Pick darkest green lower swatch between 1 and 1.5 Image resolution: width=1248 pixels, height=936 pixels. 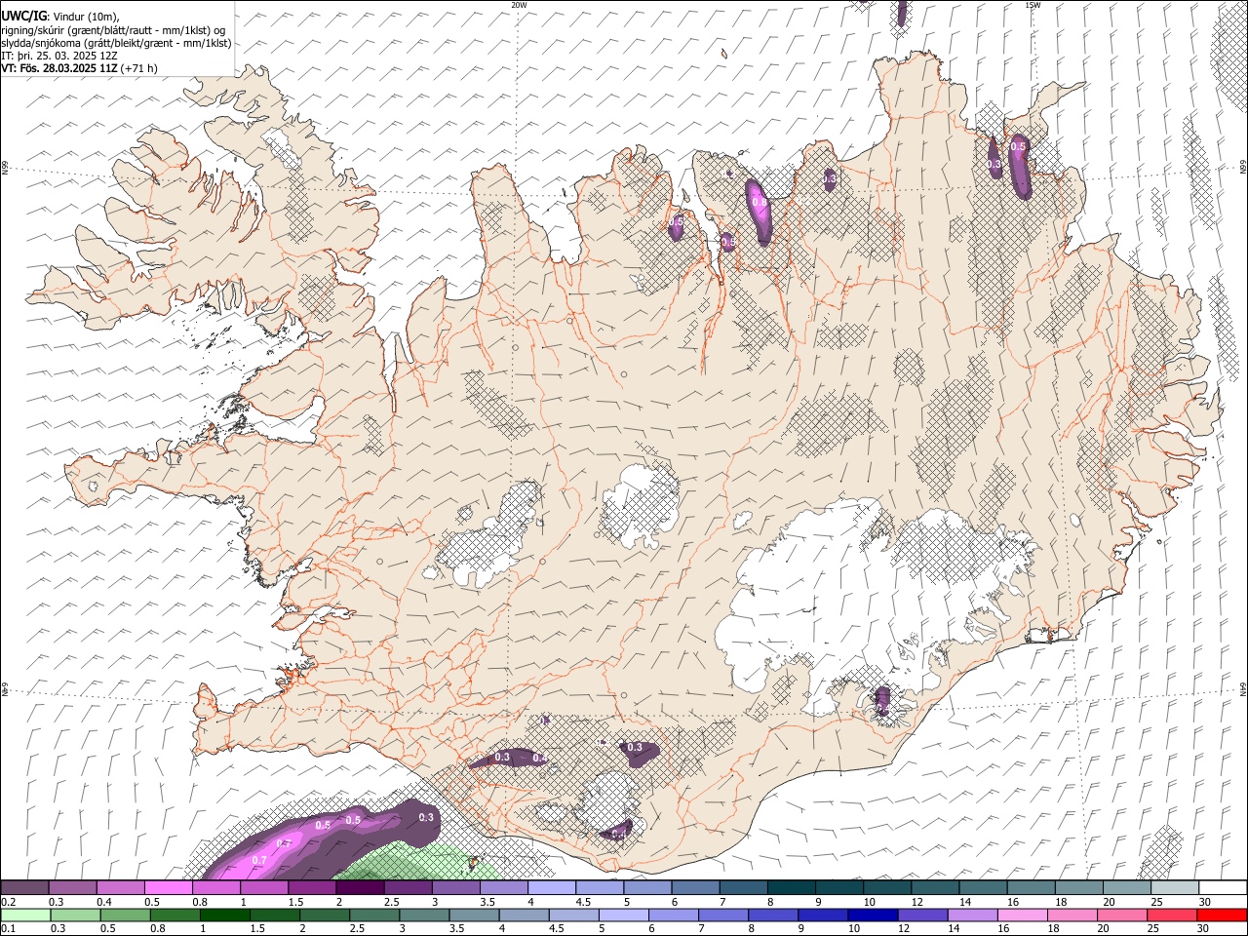tap(224, 916)
